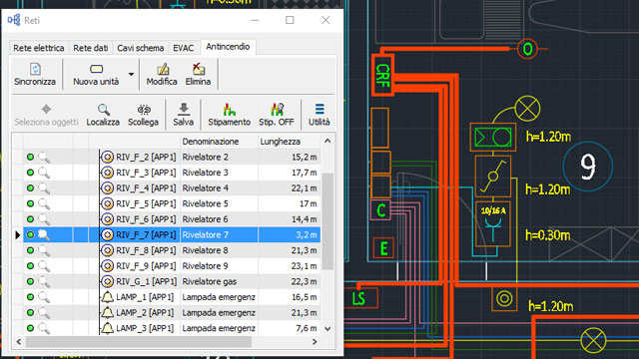Viewport: 639px width, 359px height.
Task: Sort by the Denominazione column header
Action: point(219,142)
